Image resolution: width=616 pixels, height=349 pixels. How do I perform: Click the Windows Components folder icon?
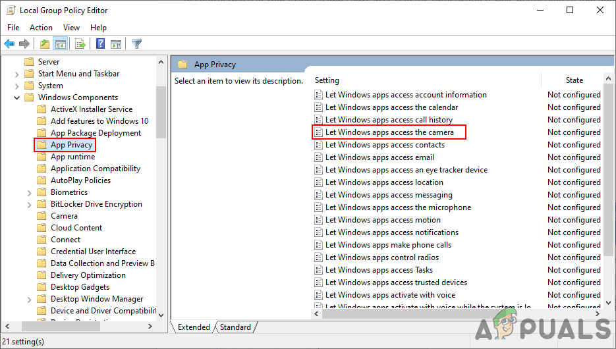29,97
